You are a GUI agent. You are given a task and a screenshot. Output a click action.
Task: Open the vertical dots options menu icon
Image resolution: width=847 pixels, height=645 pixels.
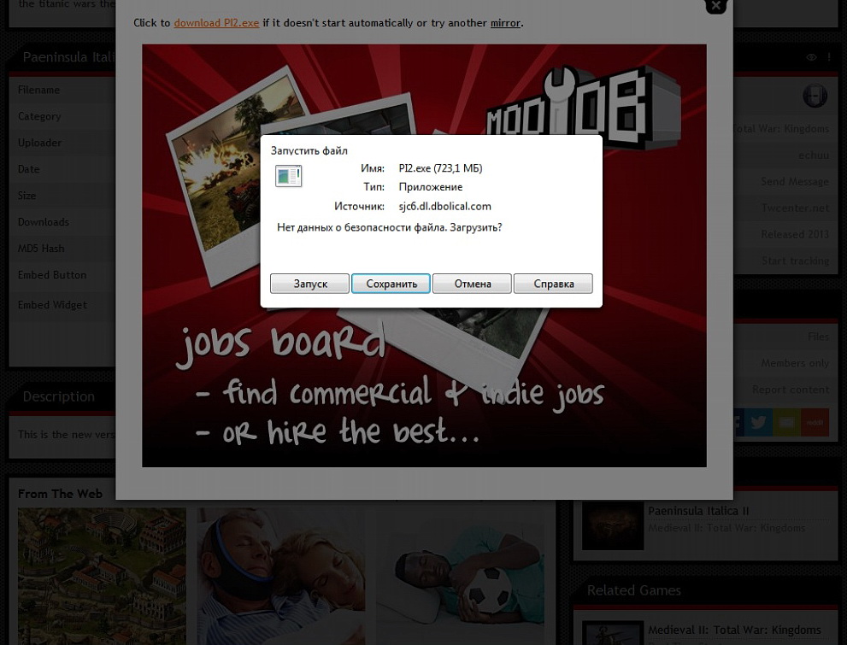[x=829, y=57]
